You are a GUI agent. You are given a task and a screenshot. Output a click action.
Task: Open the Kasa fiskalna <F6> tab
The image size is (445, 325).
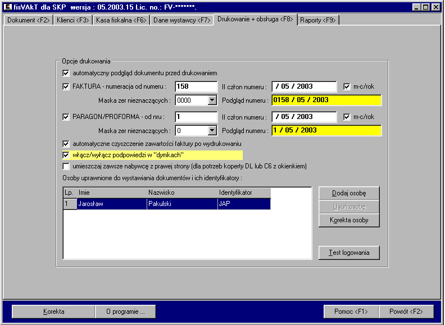coord(121,20)
